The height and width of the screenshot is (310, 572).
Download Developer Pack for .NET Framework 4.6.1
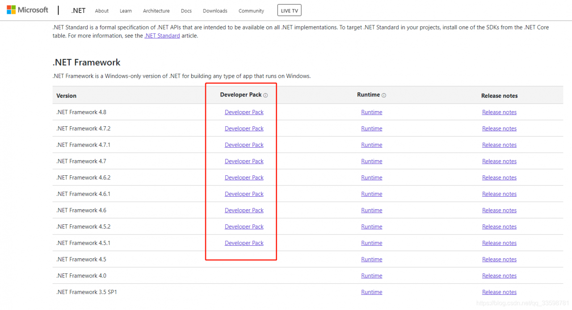[x=244, y=194]
